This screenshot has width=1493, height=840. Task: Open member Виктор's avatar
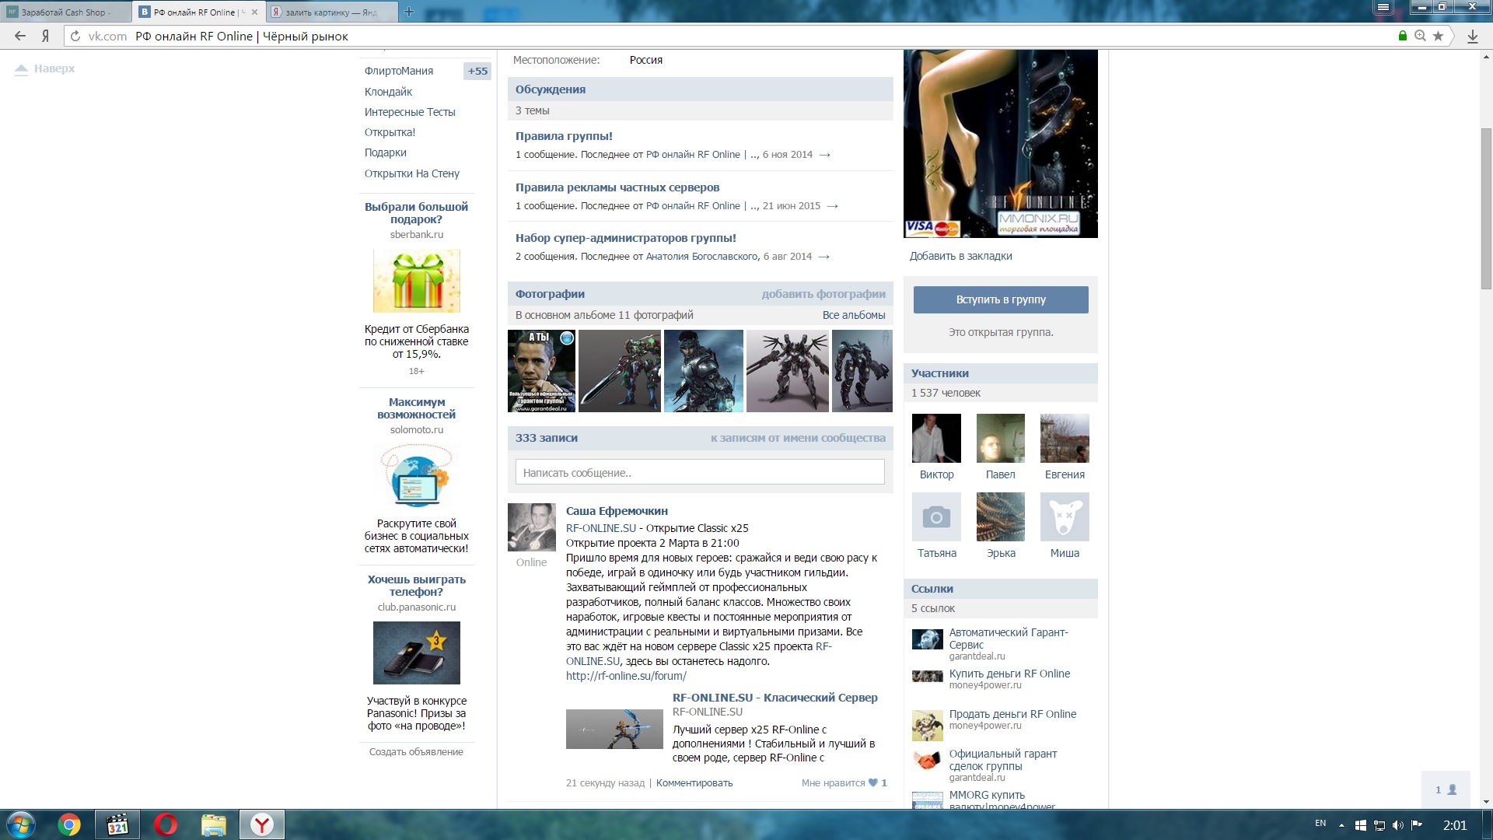tap(936, 439)
